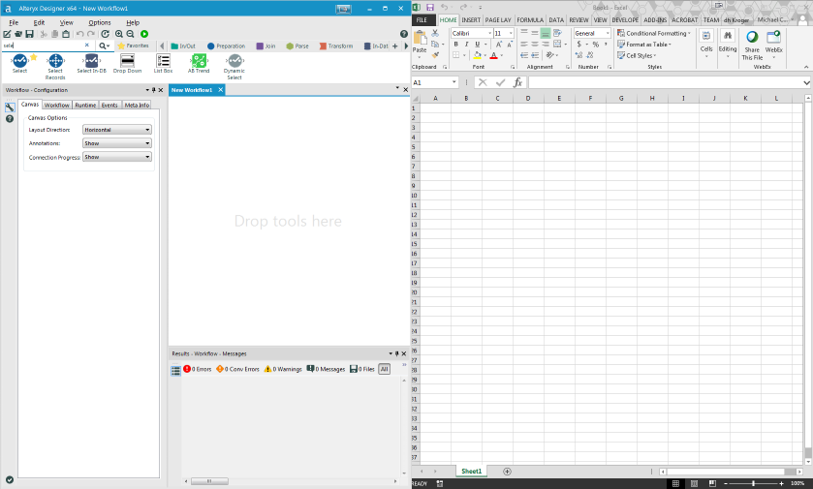Open Alteryx Options menu
Viewport: 813px width, 489px height.
[x=100, y=22]
